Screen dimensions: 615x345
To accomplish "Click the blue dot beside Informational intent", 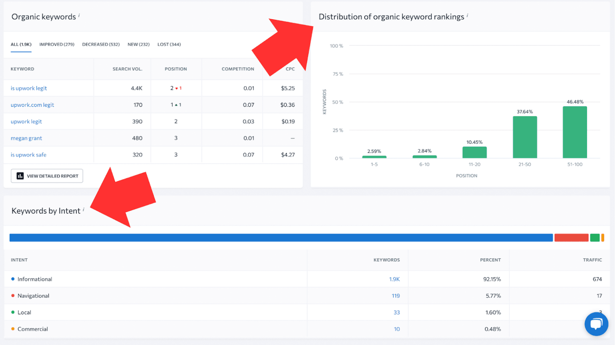I will tap(13, 279).
